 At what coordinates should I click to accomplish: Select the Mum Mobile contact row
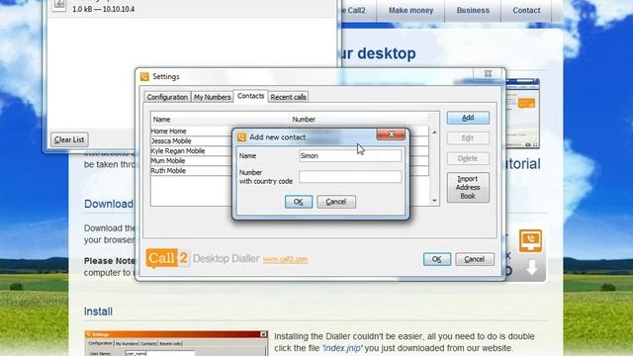pos(191,160)
